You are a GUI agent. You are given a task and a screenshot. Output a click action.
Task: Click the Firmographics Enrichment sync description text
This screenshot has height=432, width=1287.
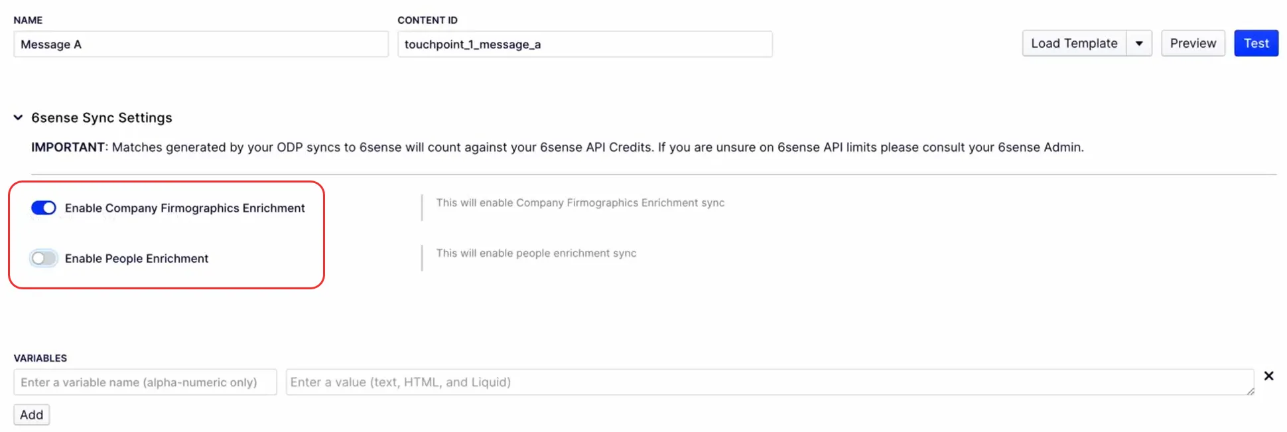580,202
